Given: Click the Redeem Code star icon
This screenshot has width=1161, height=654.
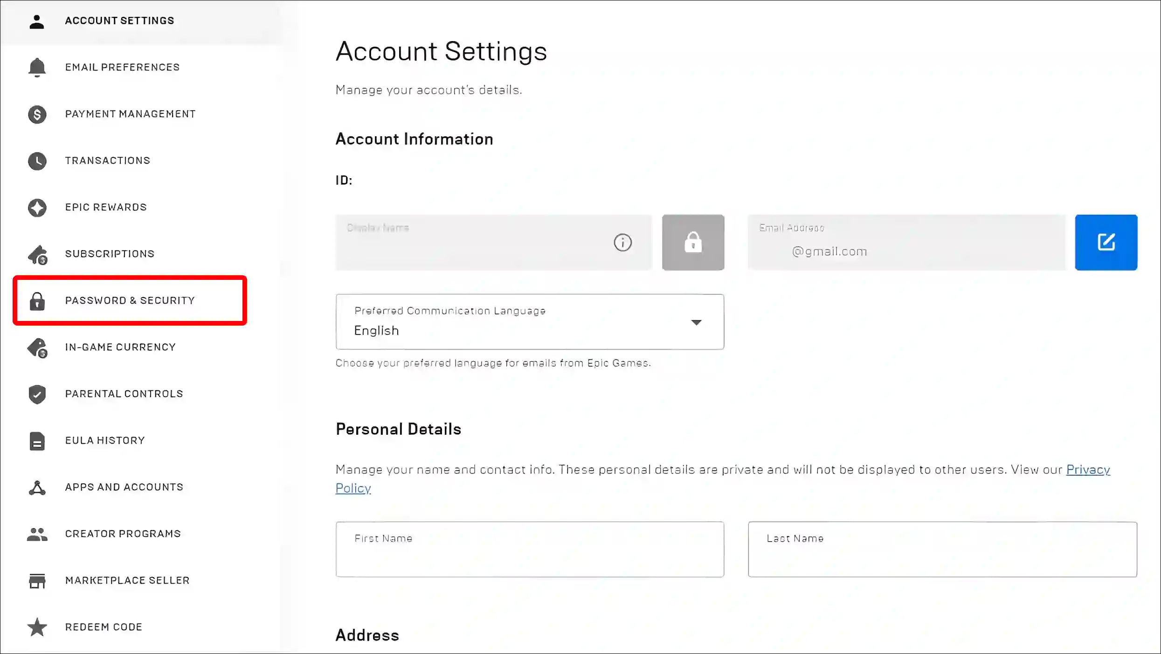Looking at the screenshot, I should point(37,627).
